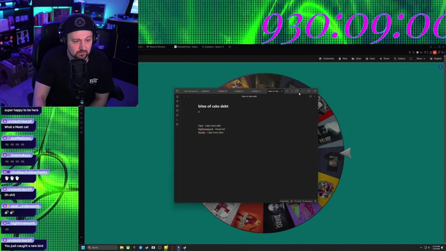Open Windows Start button

click(83, 248)
